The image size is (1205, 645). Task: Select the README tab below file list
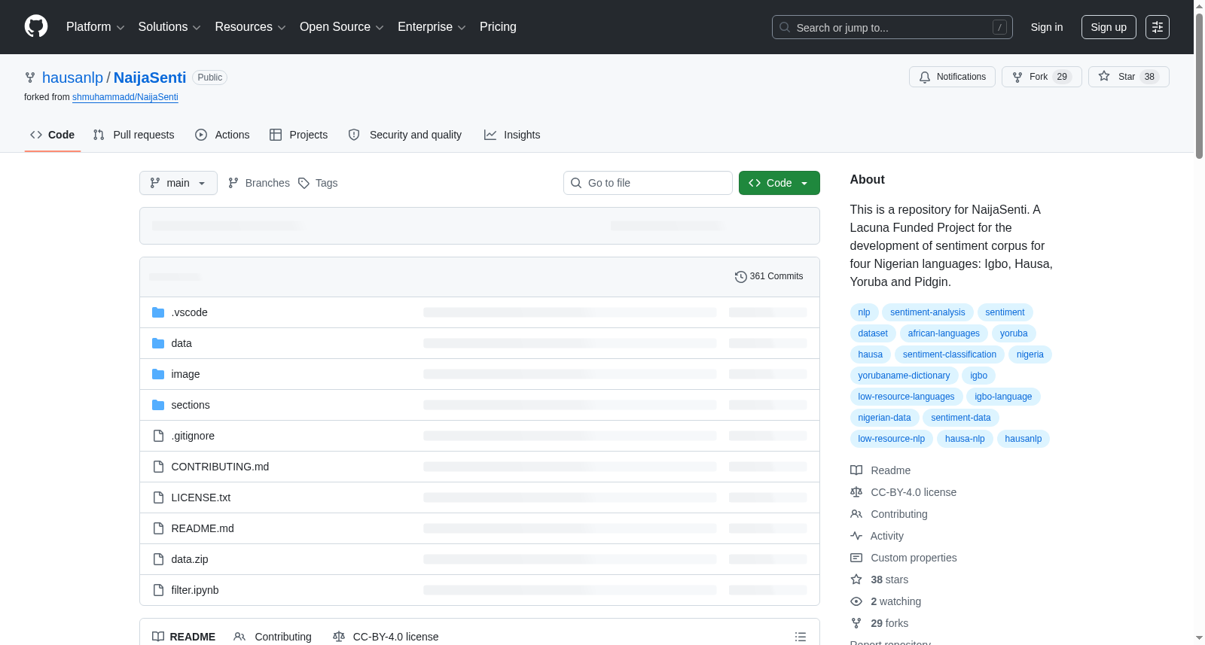tap(184, 637)
